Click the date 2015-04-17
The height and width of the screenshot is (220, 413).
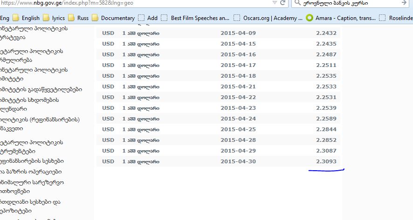coord(238,65)
